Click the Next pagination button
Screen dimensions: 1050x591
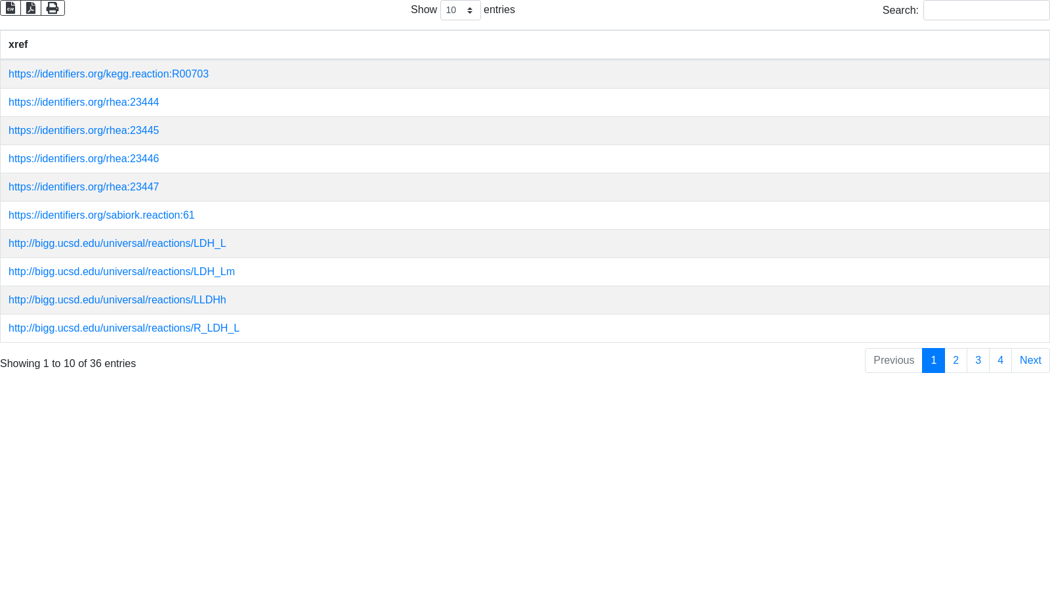[x=1030, y=361]
